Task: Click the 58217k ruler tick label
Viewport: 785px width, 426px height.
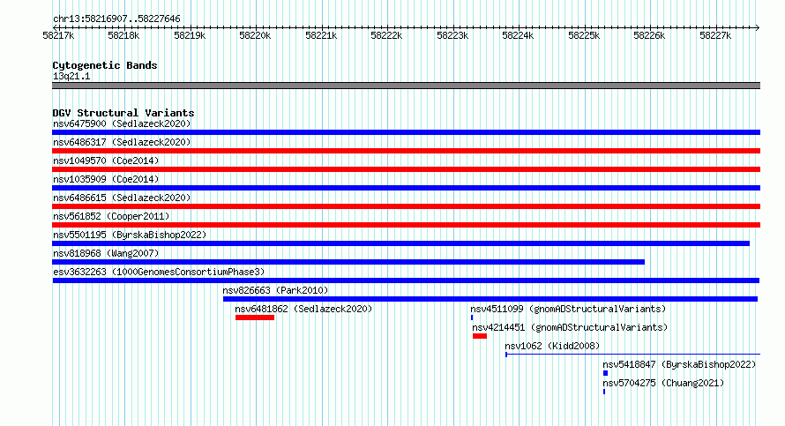Action: click(58, 35)
